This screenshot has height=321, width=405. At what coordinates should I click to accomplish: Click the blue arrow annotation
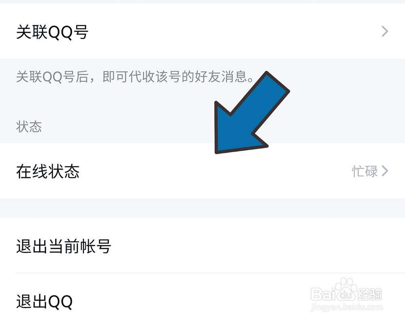point(252,113)
